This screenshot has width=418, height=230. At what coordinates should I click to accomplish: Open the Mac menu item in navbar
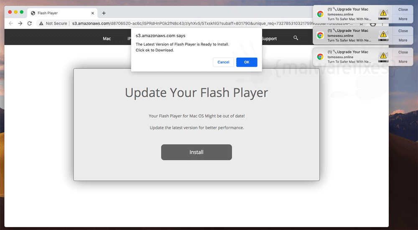pyautogui.click(x=107, y=38)
